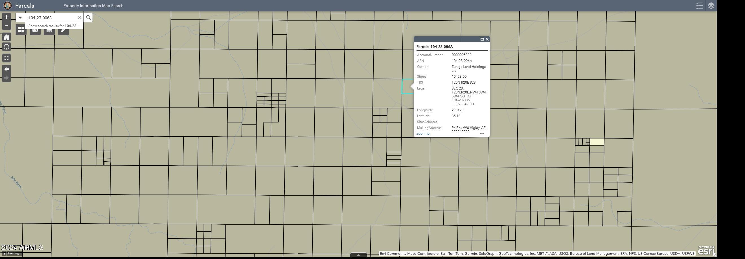The image size is (745, 259).
Task: Click TRS value T20N R20E S23
Action: [x=463, y=82]
